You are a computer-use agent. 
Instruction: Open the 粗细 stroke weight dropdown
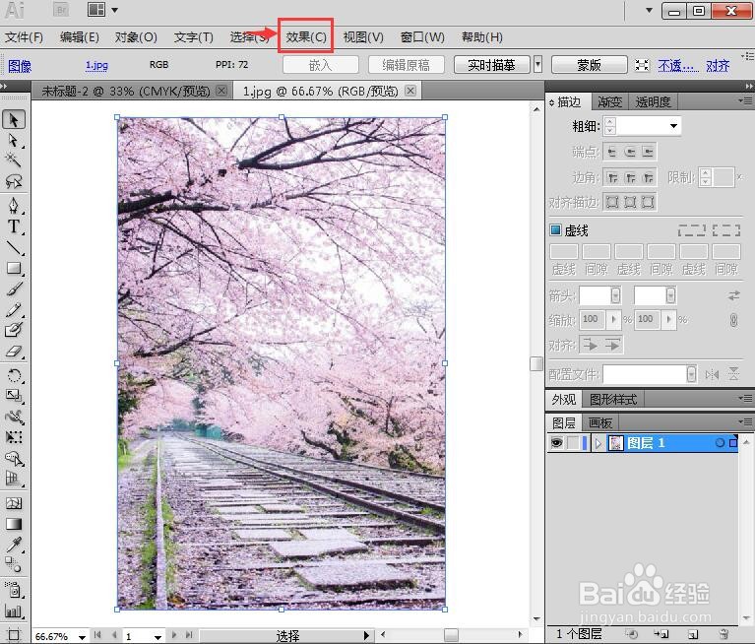[673, 126]
